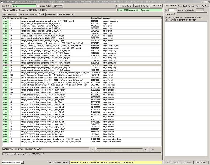
Task: Go to previous results page arrow
Action: (92, 149)
